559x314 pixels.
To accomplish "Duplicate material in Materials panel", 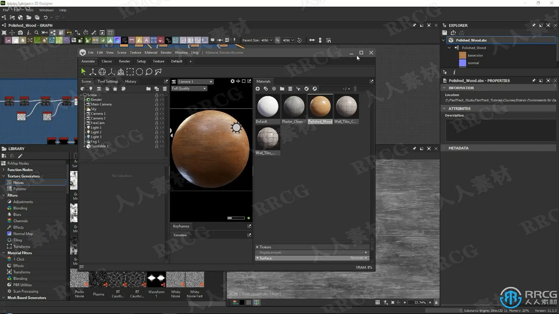I will coord(266,89).
